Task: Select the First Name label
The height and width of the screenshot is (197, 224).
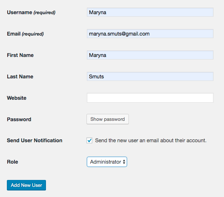Action: tap(20, 55)
